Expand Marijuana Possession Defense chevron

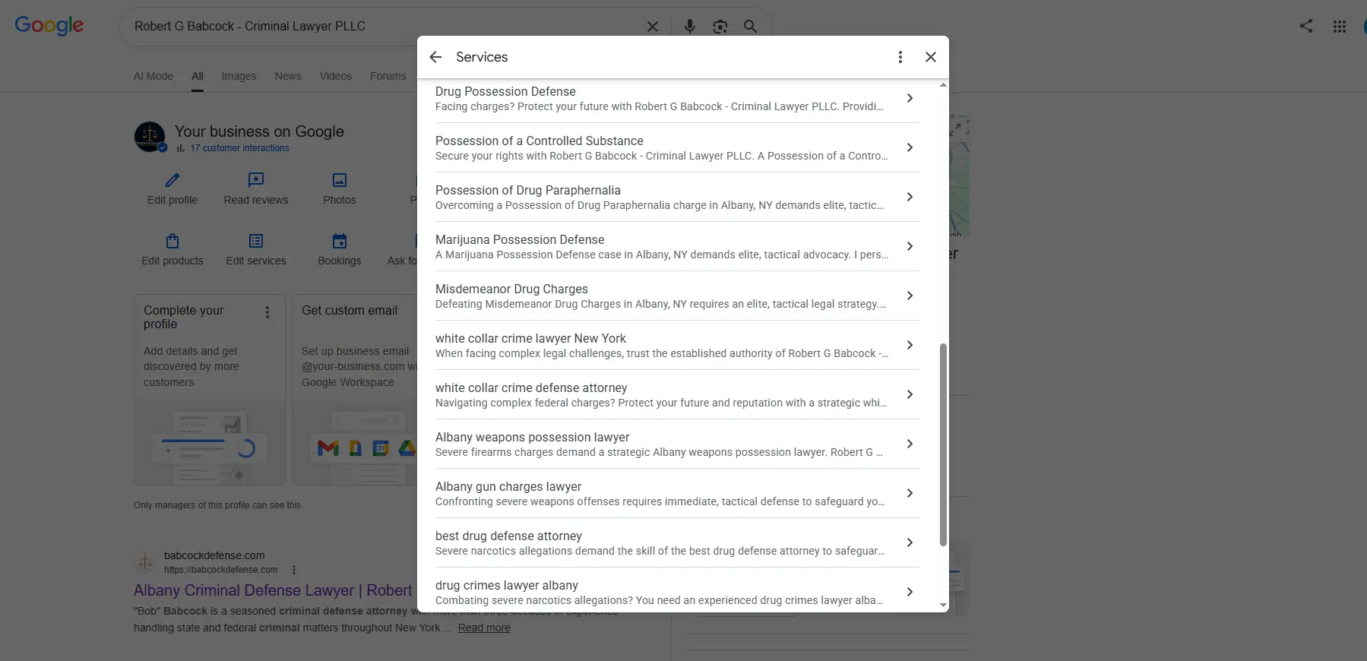click(x=910, y=246)
